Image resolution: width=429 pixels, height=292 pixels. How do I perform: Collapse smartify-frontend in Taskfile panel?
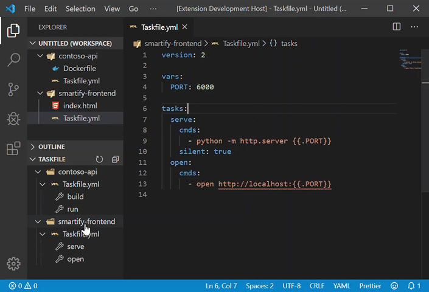[38, 221]
